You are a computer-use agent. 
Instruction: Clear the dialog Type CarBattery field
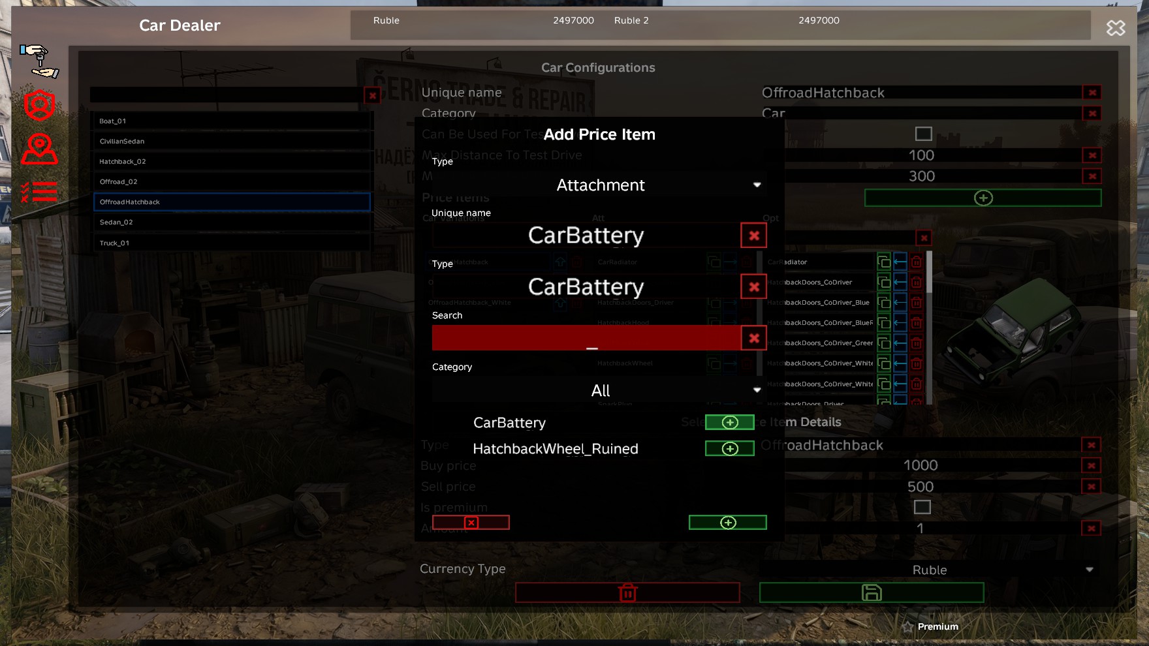pyautogui.click(x=754, y=287)
